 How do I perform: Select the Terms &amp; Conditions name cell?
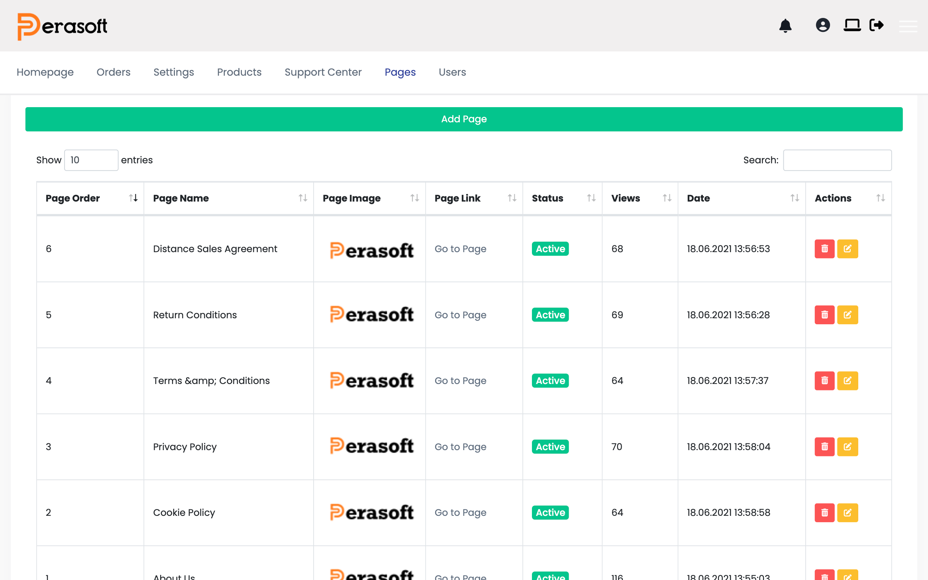click(x=229, y=381)
